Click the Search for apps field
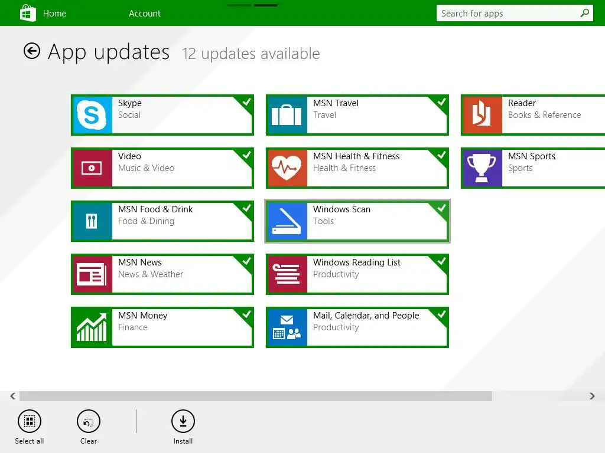Screen dimensions: 605x453 515,13
